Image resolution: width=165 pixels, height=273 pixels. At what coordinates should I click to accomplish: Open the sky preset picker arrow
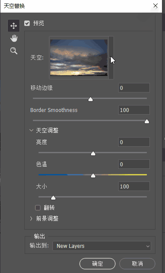click(111, 58)
